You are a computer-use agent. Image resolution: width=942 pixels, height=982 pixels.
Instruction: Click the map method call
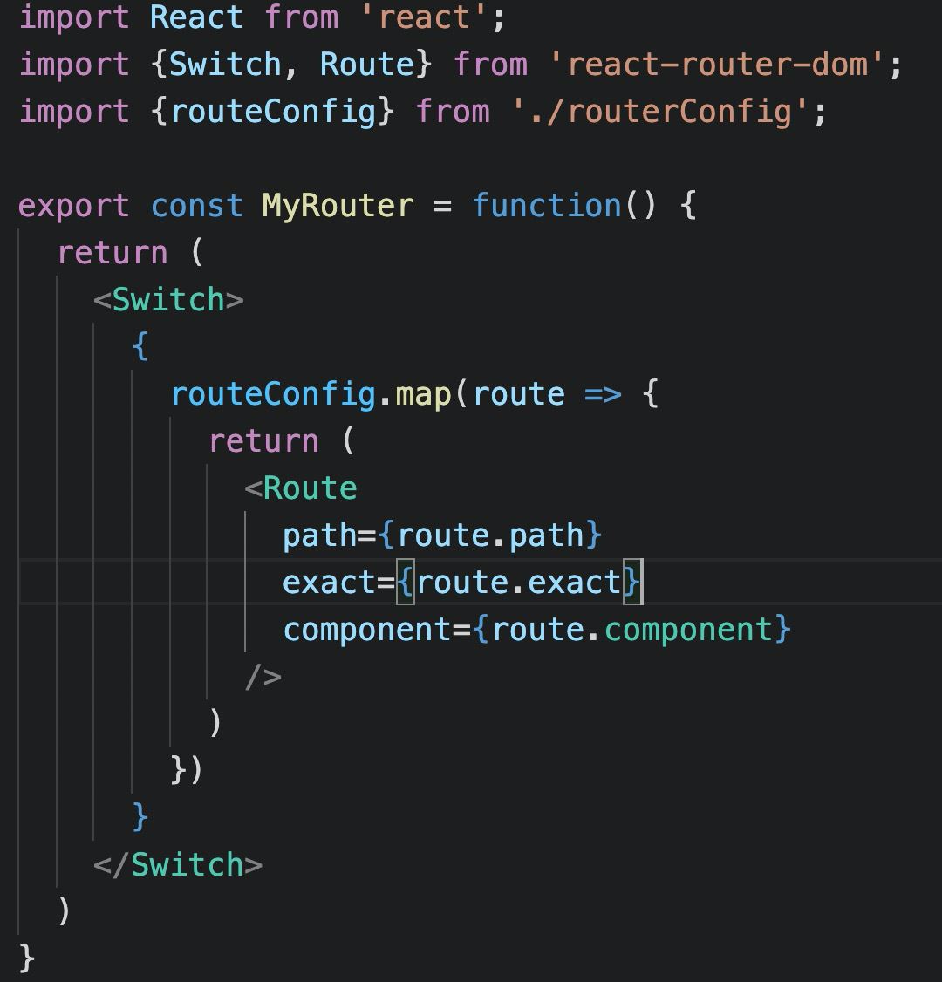[x=423, y=395]
